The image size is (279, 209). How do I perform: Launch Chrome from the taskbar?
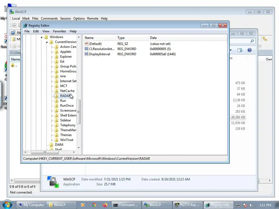(94, 205)
